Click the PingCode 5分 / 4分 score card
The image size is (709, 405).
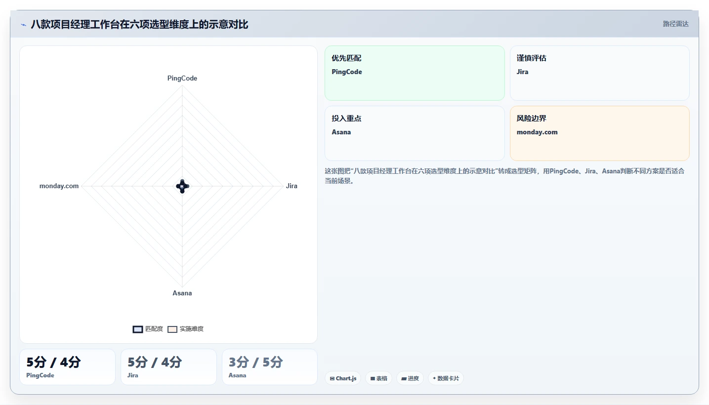[67, 367]
